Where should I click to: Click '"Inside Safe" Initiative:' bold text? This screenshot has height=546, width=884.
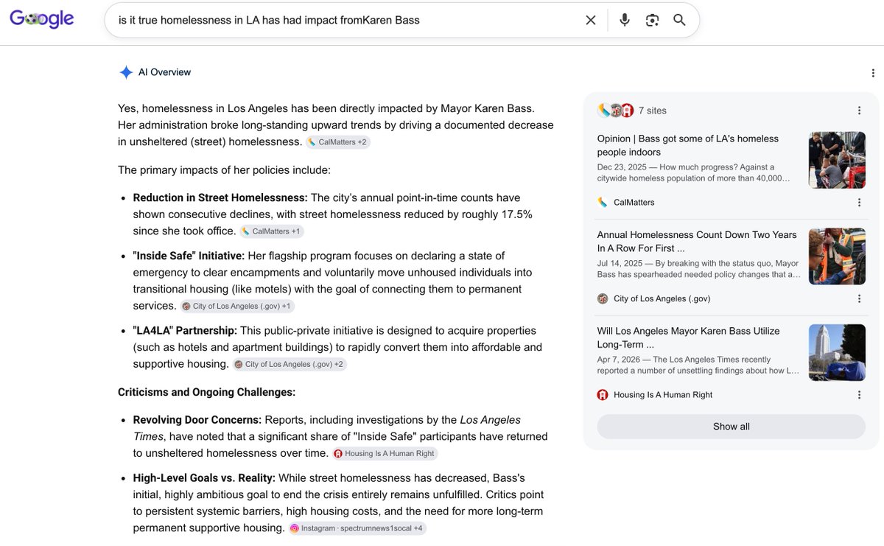pos(189,256)
